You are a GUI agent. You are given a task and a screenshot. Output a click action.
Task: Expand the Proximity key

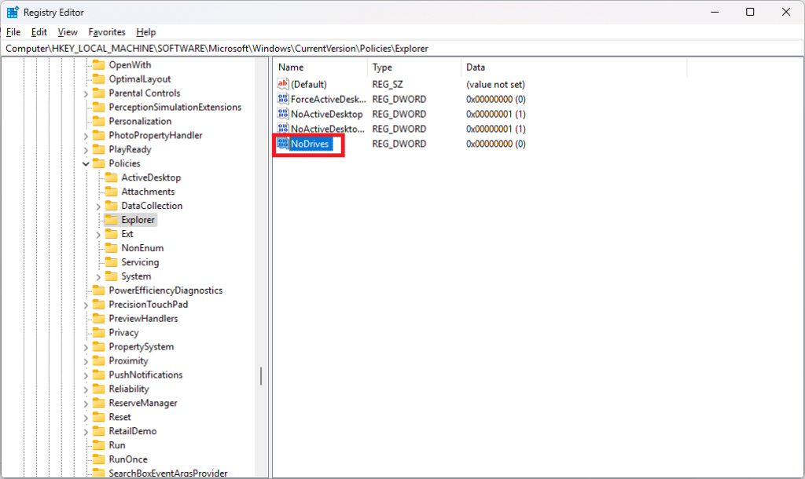(86, 361)
